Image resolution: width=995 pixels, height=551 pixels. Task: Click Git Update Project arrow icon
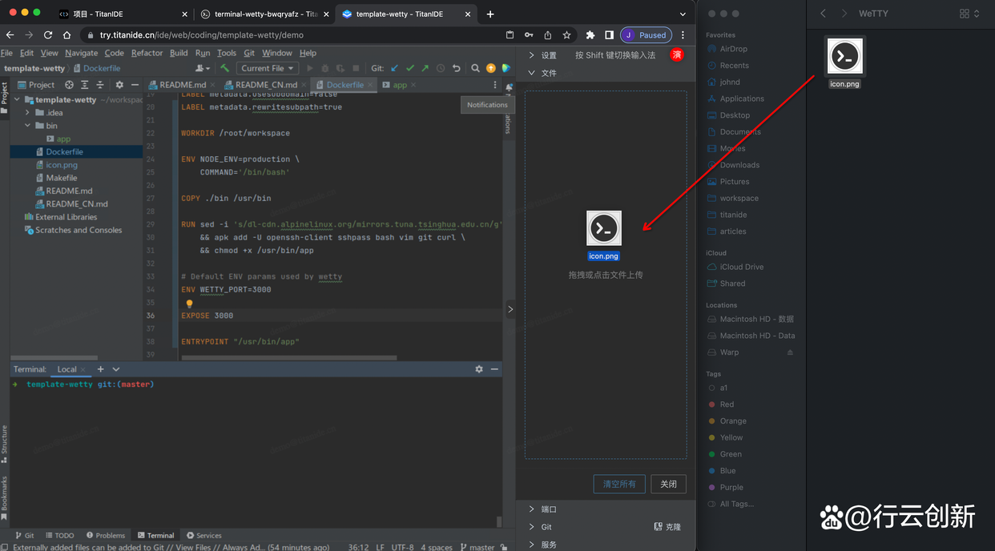(x=395, y=69)
